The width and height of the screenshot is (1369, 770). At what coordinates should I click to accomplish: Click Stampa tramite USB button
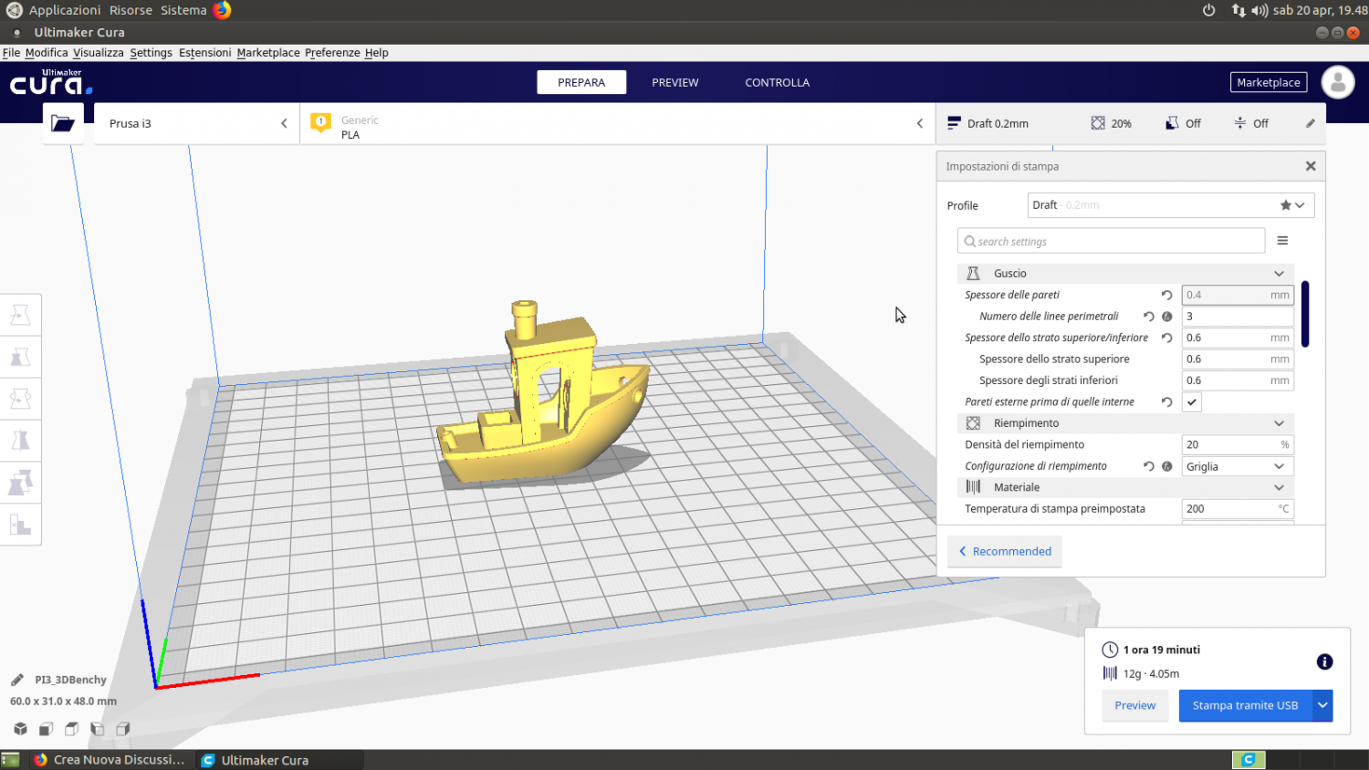tap(1245, 705)
